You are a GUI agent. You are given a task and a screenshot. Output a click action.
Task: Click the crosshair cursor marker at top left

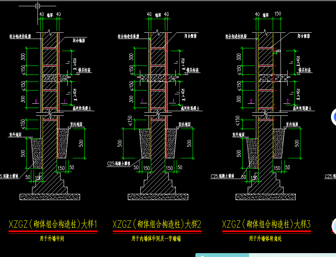point(38,5)
